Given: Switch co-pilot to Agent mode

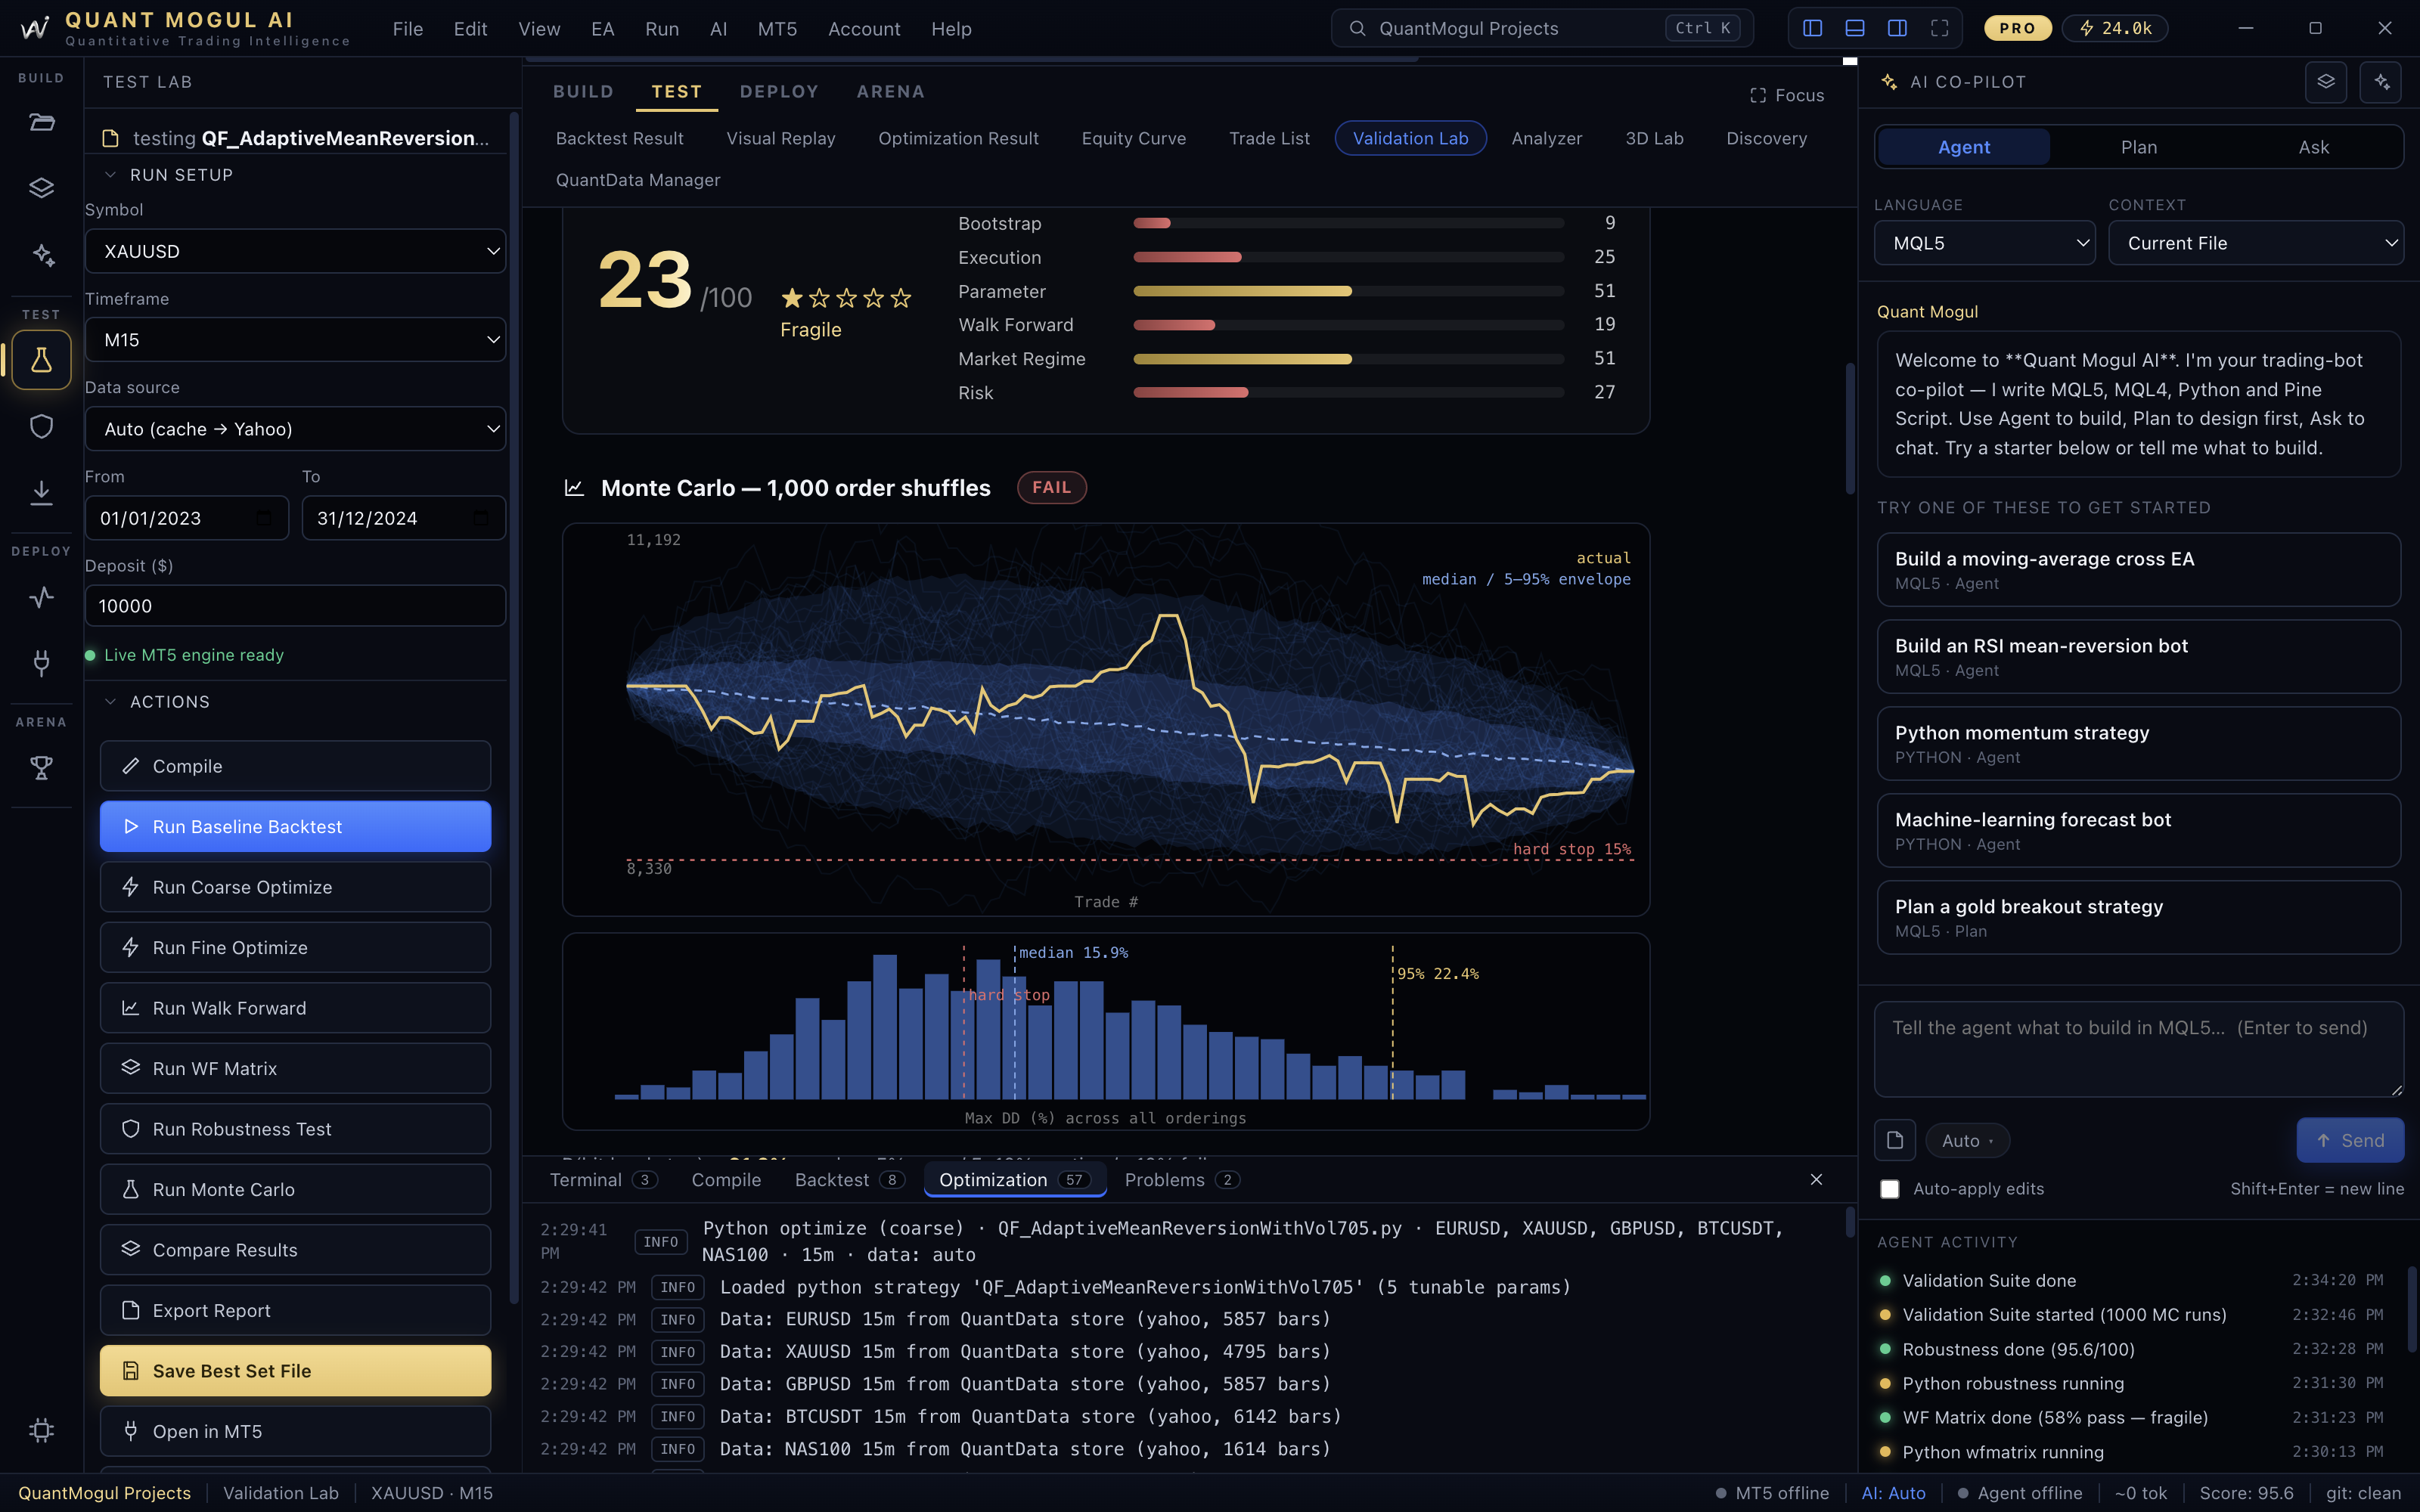Looking at the screenshot, I should [1964, 147].
